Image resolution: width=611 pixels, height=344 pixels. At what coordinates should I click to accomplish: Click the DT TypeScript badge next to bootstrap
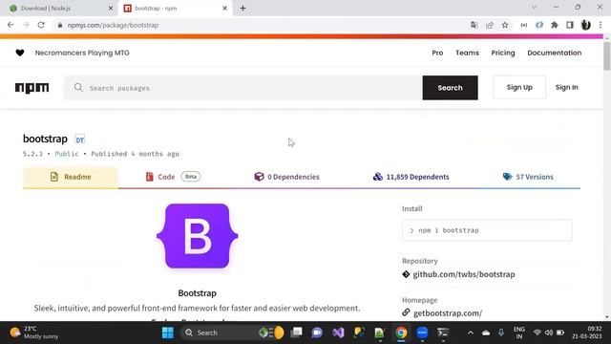[80, 140]
